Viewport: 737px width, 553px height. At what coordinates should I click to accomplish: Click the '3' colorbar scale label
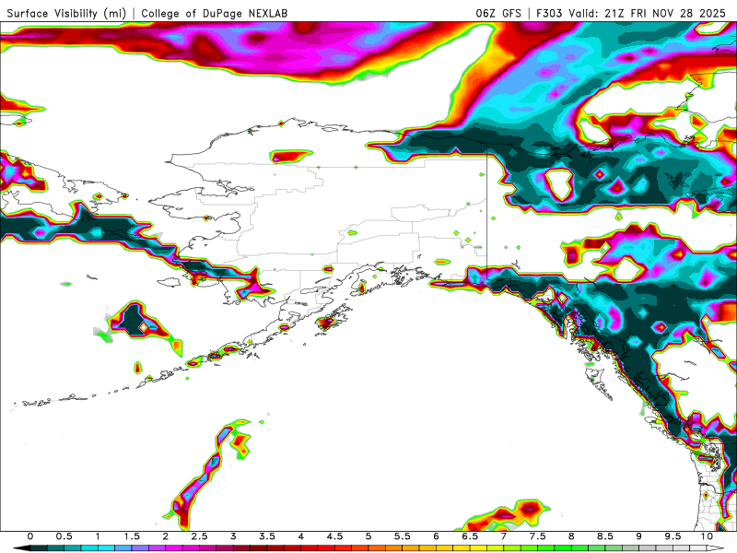[x=233, y=536]
